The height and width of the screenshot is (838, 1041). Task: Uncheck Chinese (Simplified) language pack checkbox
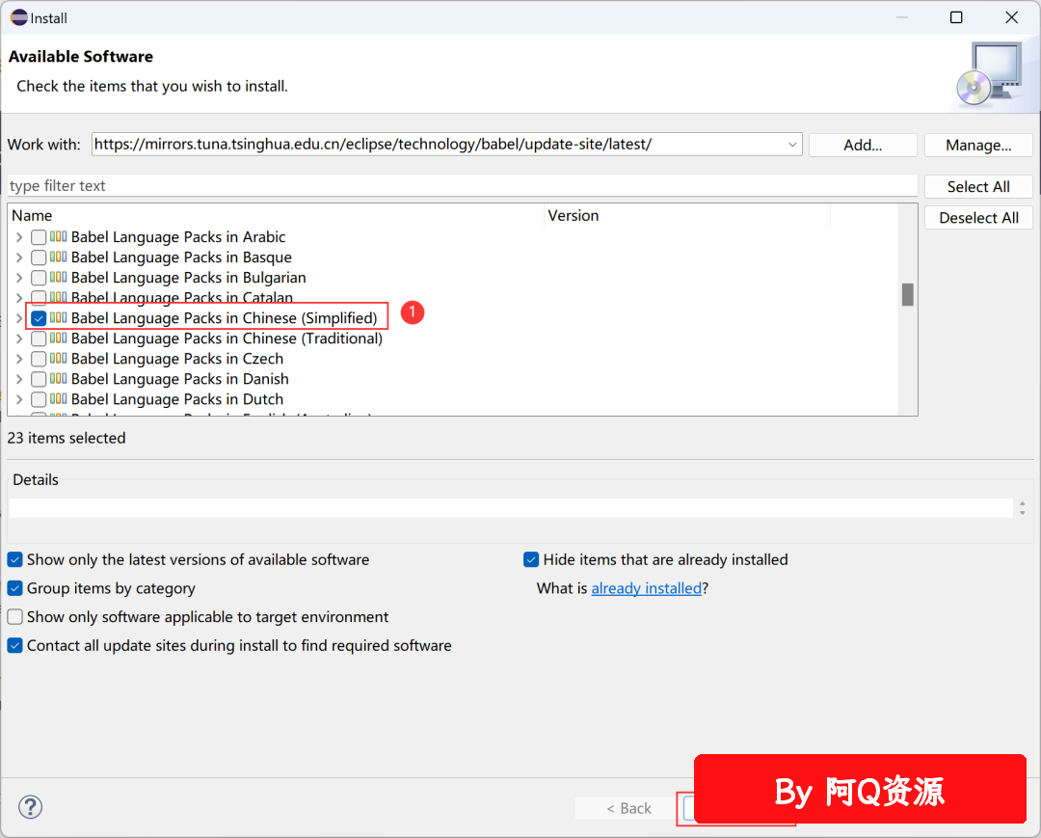tap(39, 318)
